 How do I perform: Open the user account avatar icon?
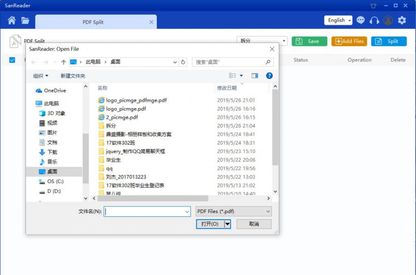click(x=388, y=20)
